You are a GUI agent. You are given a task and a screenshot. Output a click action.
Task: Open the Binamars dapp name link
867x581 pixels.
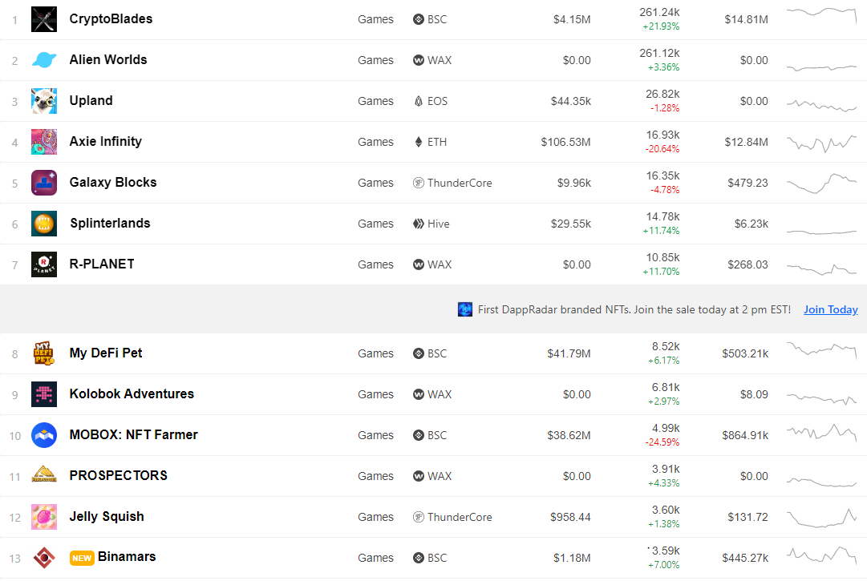coord(127,557)
